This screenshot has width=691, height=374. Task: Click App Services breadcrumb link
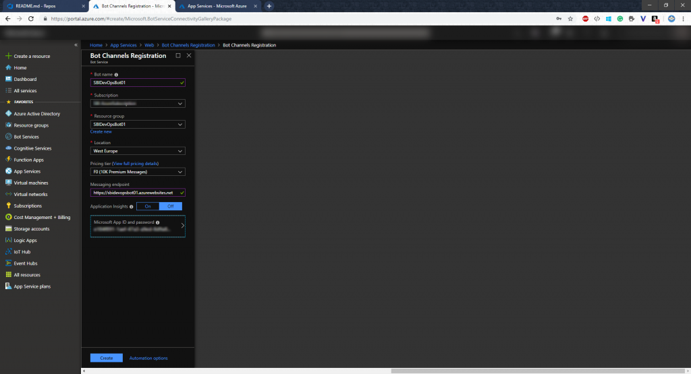[123, 45]
